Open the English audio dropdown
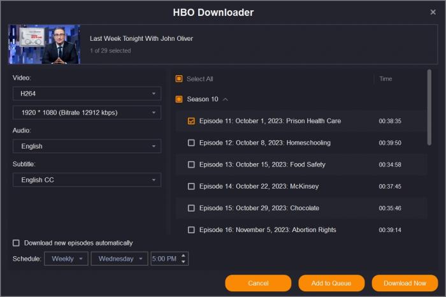The height and width of the screenshot is (297, 446). [x=87, y=146]
